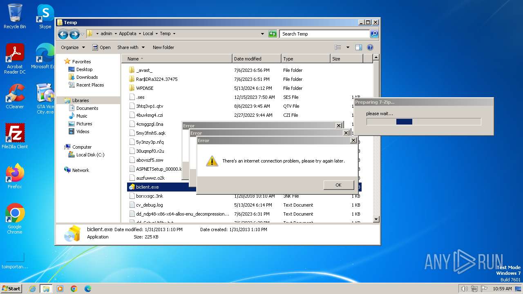Expand the AppData breadcrumb arrow
The height and width of the screenshot is (294, 523).
(x=139, y=33)
